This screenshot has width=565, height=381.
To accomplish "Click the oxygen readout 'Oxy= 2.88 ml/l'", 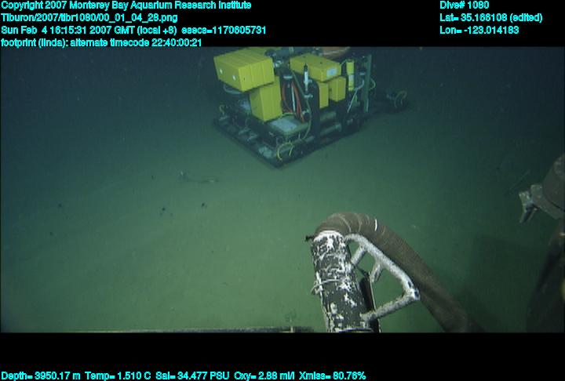I will point(264,376).
